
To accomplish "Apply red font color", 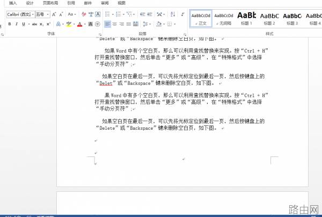I will pyautogui.click(x=79, y=24).
